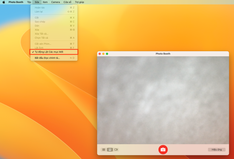
Task: Open the Hiệu ứng effects panel
Action: coord(216,150)
